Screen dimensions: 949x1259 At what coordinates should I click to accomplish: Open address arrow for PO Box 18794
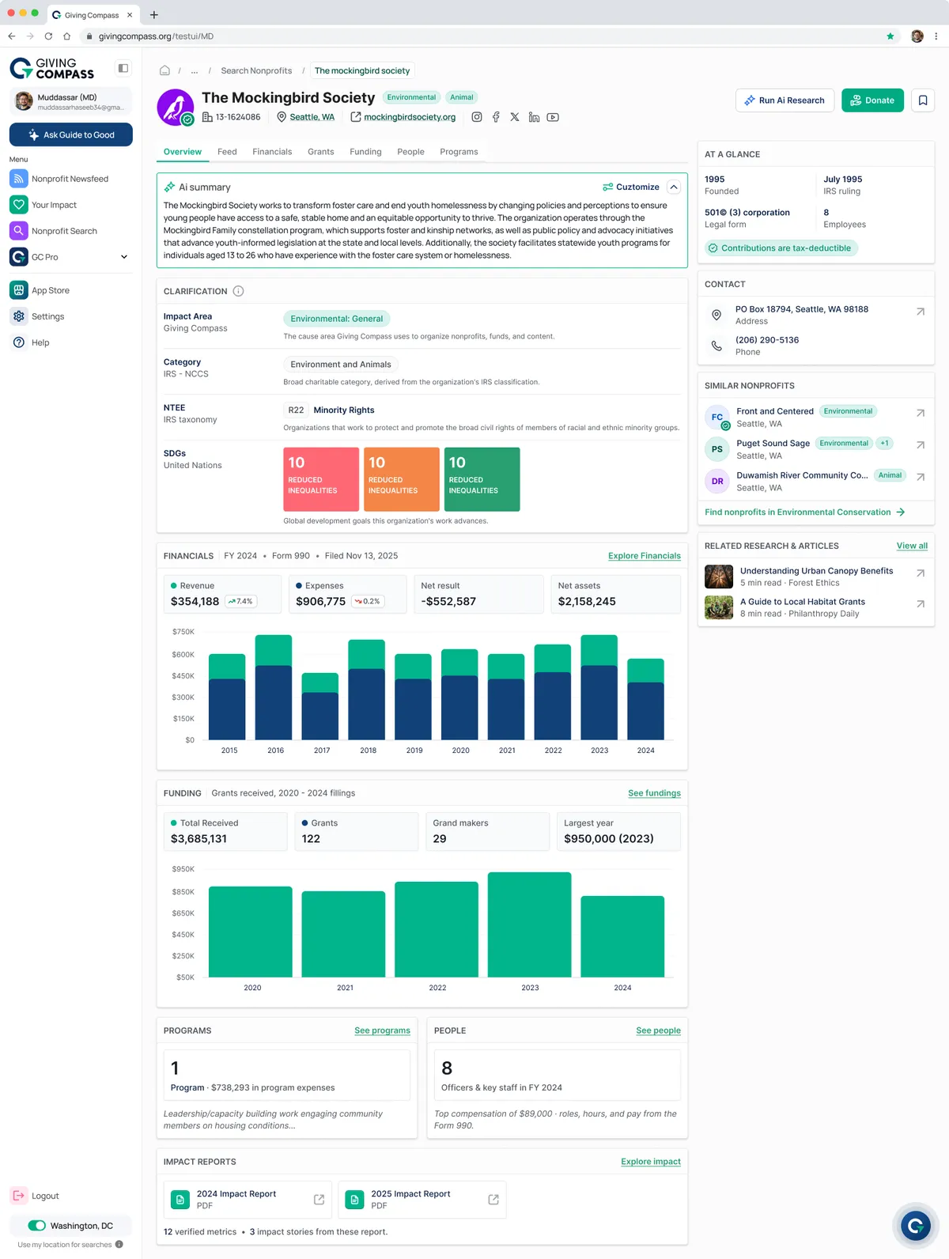click(x=921, y=312)
